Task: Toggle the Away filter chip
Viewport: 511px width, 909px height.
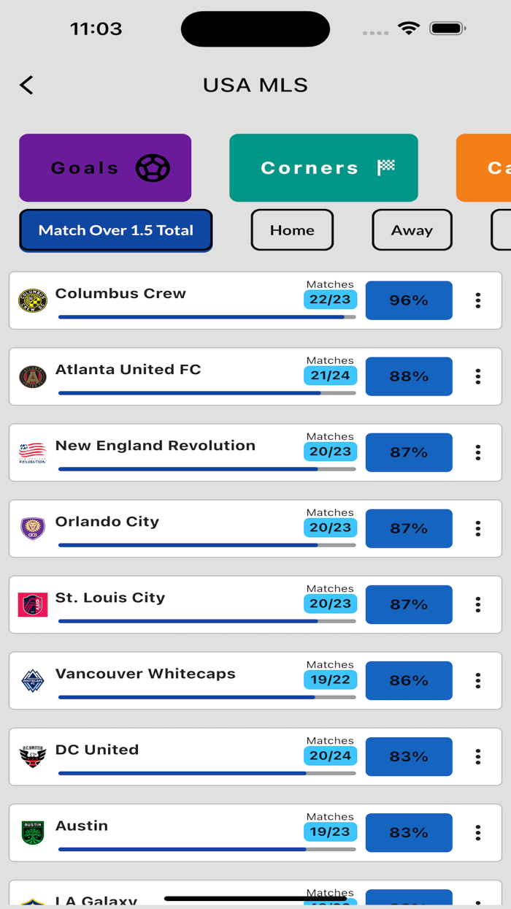Action: 412,230
